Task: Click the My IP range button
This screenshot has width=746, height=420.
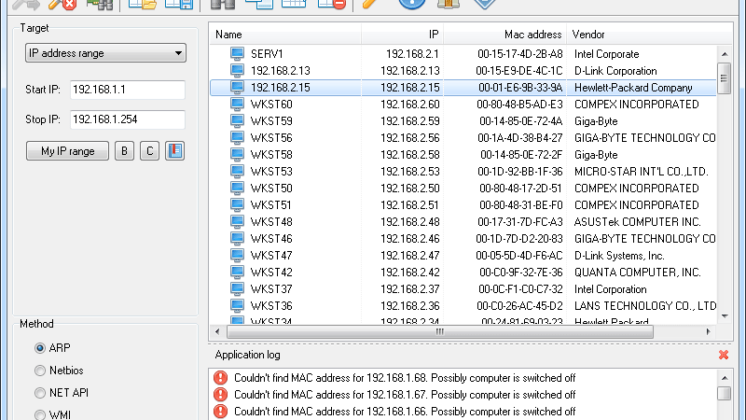Action: click(67, 151)
